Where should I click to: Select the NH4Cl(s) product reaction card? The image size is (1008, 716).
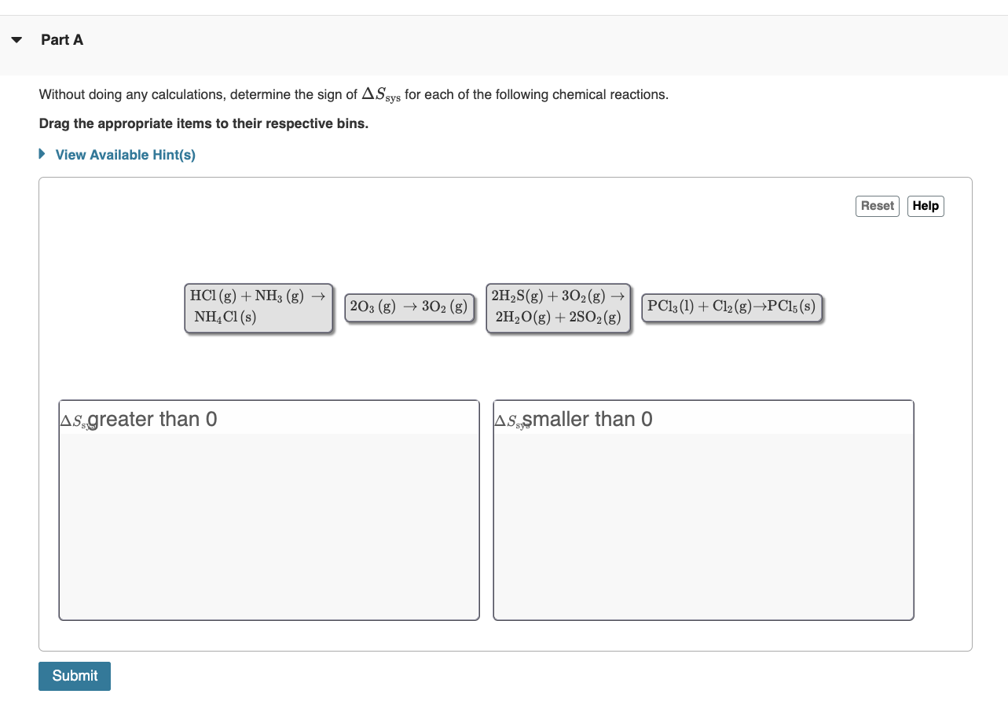point(258,307)
